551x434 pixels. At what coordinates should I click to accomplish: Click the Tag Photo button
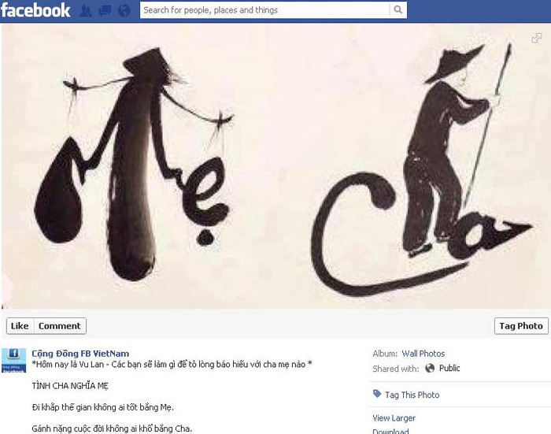[x=521, y=326]
